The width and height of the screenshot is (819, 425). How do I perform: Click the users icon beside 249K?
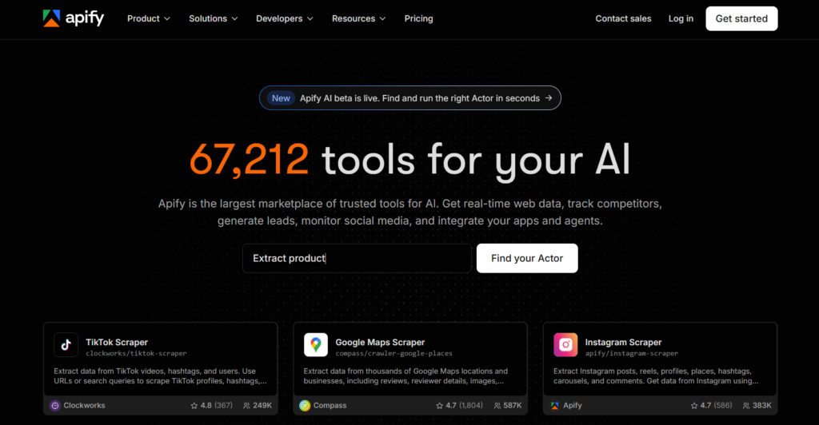point(246,405)
